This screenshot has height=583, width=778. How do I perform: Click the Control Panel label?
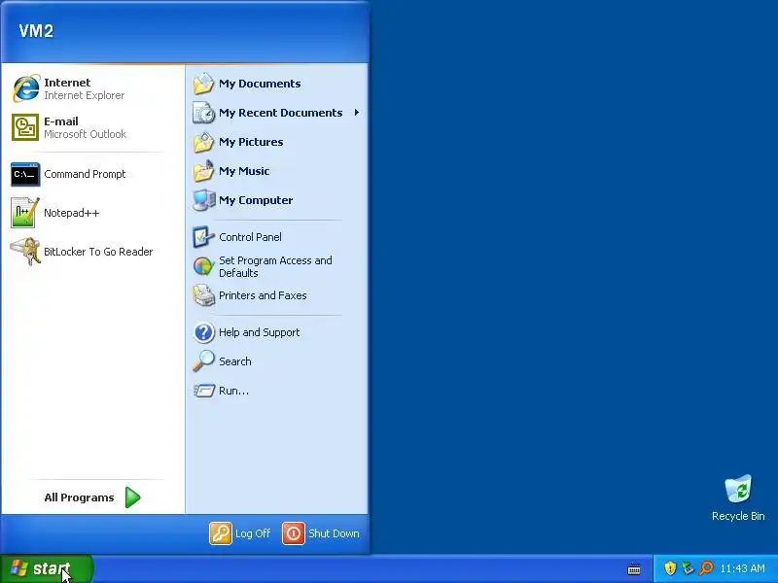(x=250, y=237)
